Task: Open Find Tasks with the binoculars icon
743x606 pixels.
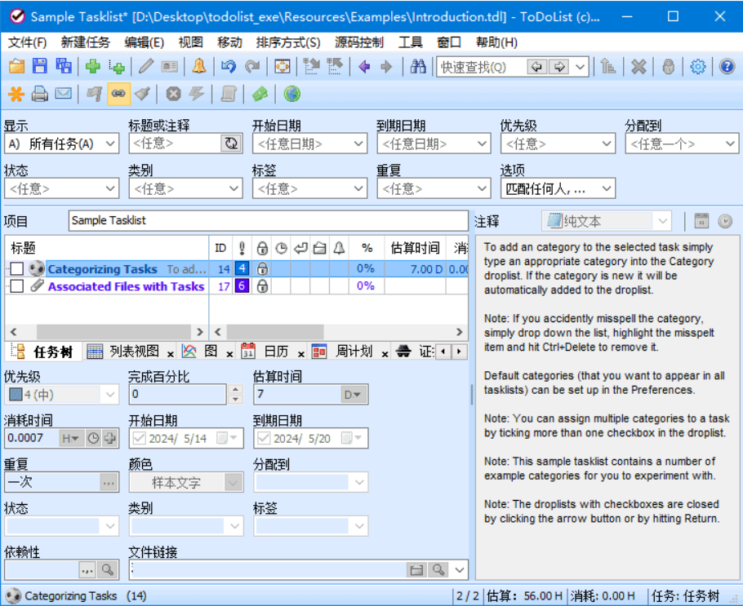Action: (419, 67)
